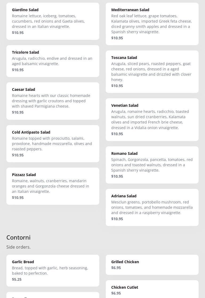Choose the Adriana Salad item
205x298 pixels.
click(x=152, y=207)
